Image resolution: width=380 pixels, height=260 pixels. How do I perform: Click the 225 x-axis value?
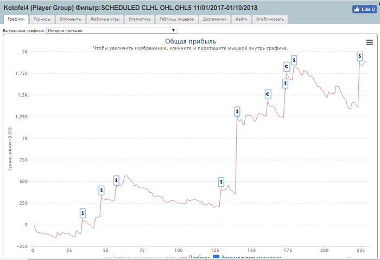(360, 251)
